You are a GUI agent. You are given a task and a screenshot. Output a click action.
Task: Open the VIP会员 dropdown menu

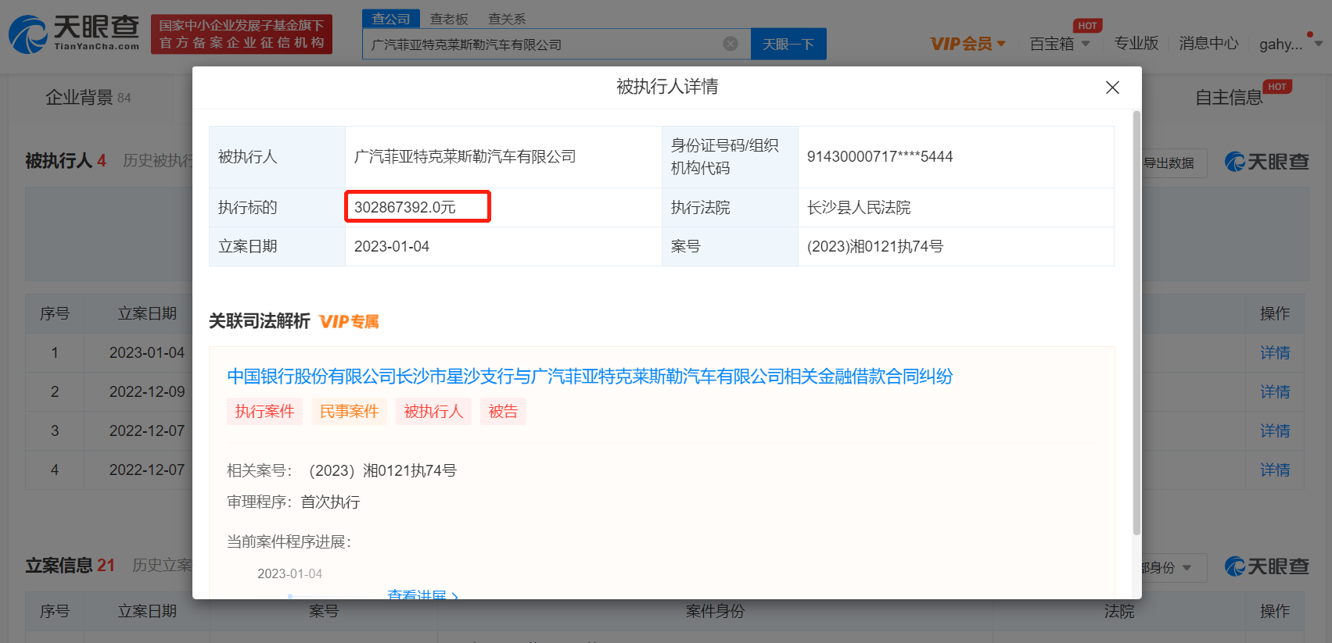(968, 44)
